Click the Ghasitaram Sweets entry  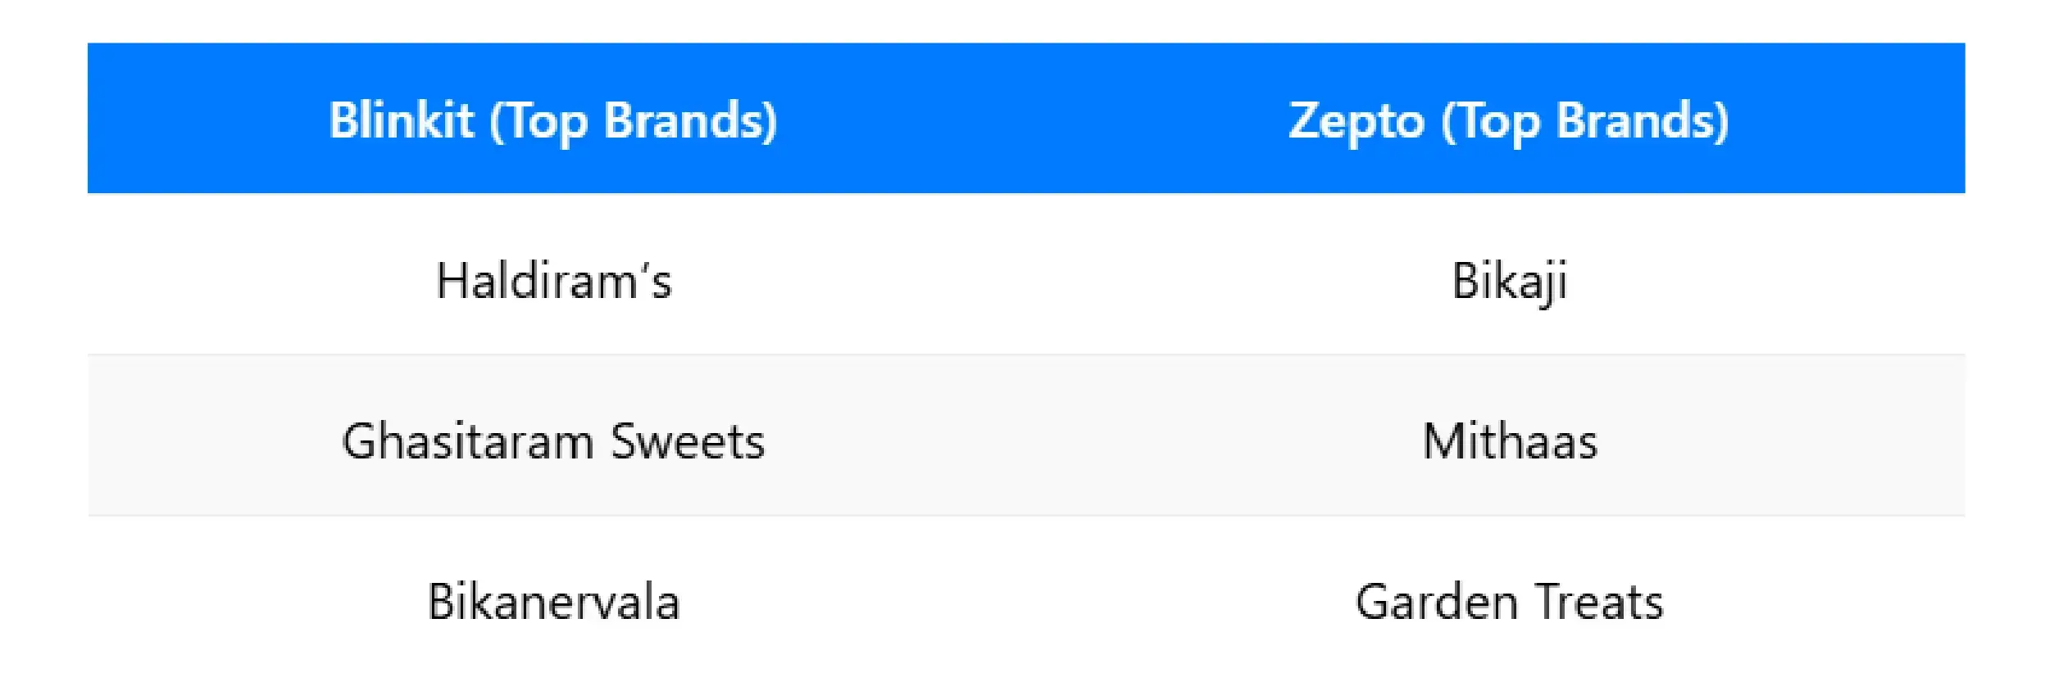pos(553,441)
